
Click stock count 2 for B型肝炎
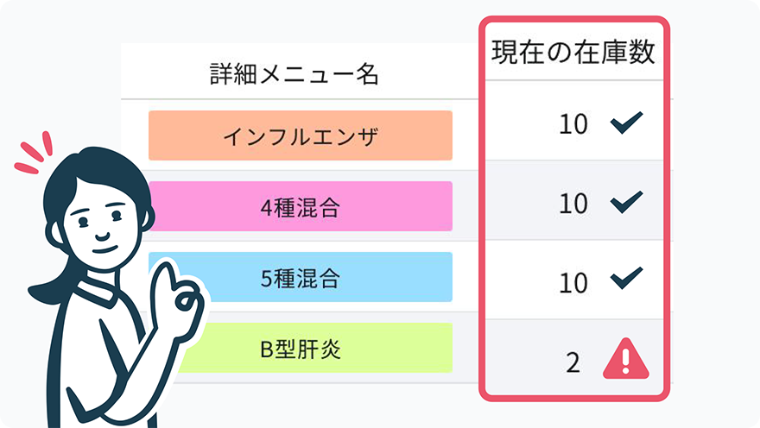coord(573,362)
